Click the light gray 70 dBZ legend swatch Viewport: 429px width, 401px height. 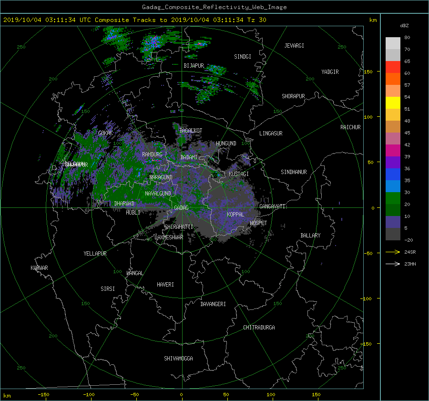click(x=393, y=43)
